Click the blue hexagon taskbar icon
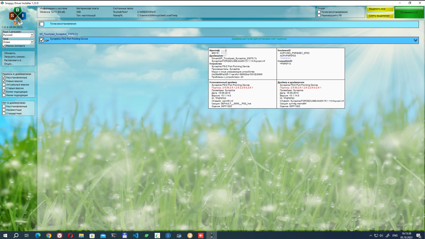425x239 pixels. (168, 235)
